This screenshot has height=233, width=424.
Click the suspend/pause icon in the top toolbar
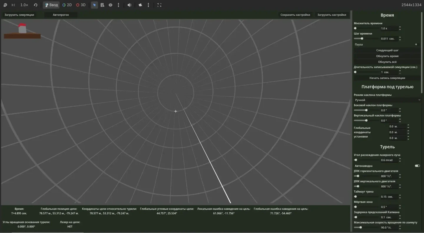5,5
